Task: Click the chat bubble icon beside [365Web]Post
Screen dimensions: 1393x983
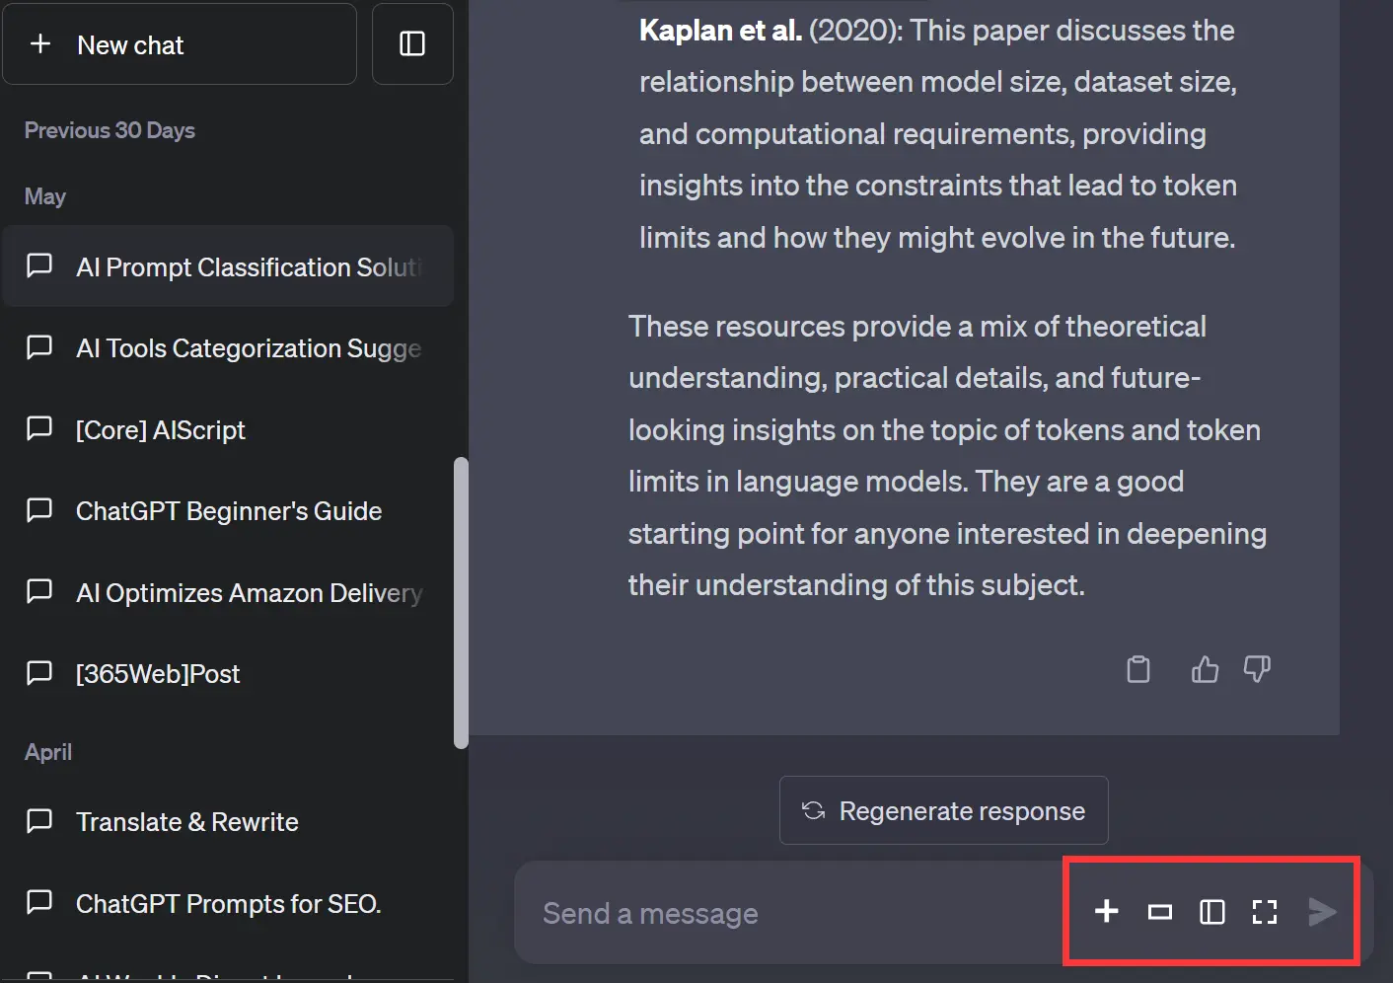Action: click(39, 672)
